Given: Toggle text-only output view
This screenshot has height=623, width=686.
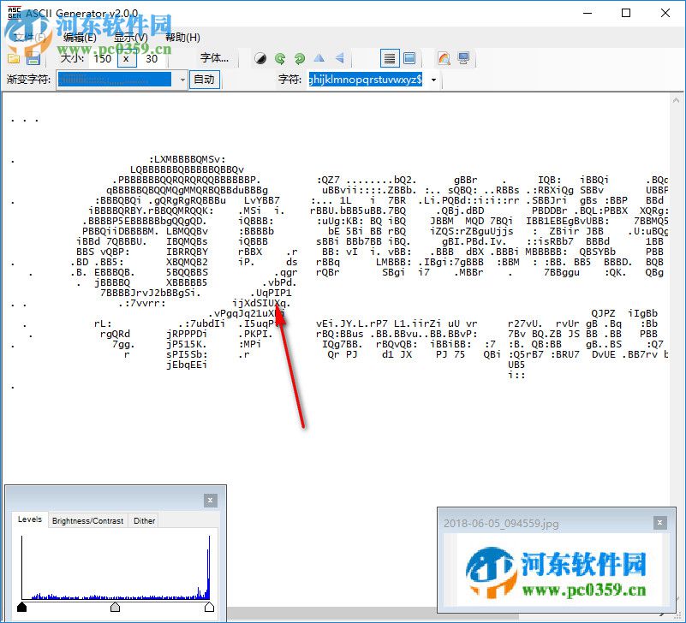Looking at the screenshot, I should 390,59.
